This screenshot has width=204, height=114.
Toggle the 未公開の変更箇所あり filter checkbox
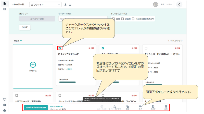pyautogui.click(x=133, y=19)
